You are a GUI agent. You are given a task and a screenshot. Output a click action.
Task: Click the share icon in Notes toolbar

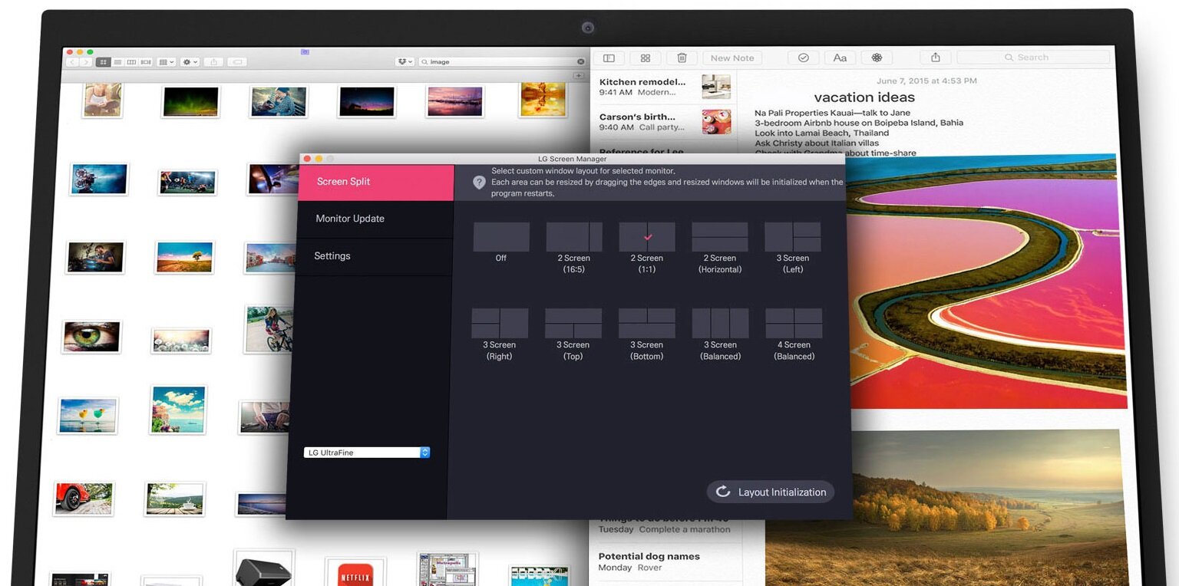[x=935, y=58]
